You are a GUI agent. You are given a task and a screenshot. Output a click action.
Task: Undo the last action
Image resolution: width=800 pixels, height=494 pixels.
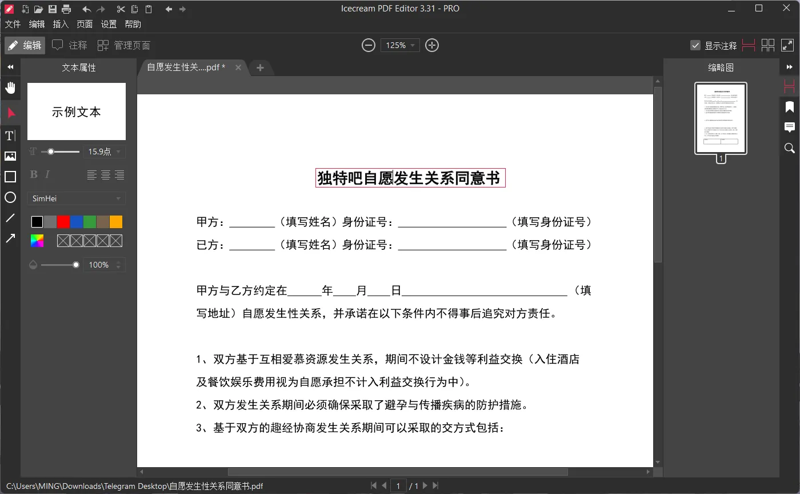click(x=87, y=9)
